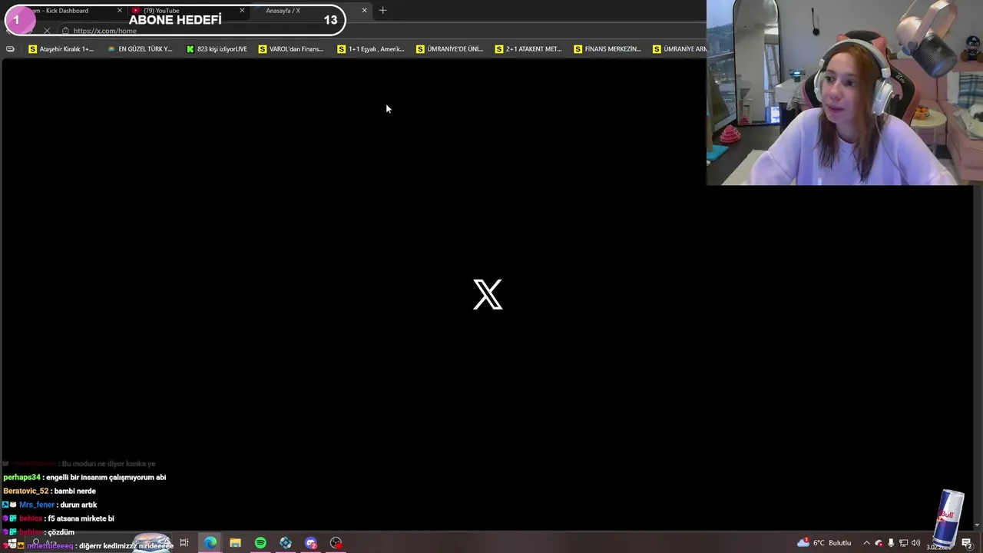Image resolution: width=983 pixels, height=553 pixels.
Task: Click chat message from perhaps34
Action: [84, 477]
